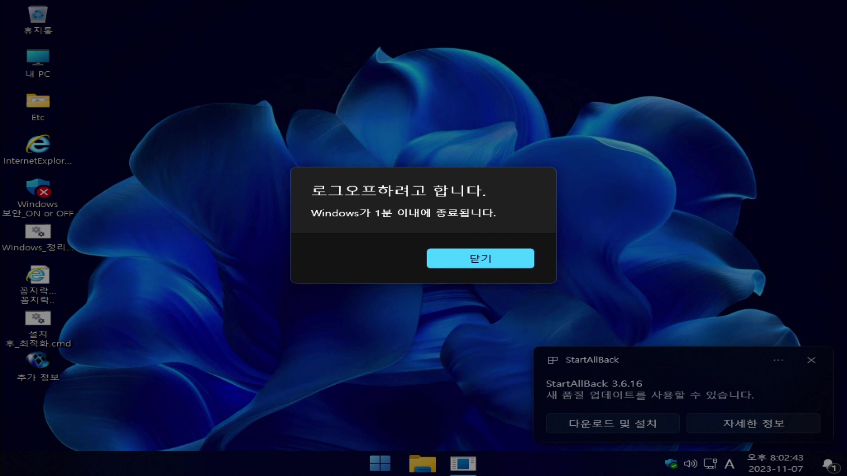This screenshot has height=476, width=847.
Task: Open the Etc folder icon
Action: click(x=38, y=101)
